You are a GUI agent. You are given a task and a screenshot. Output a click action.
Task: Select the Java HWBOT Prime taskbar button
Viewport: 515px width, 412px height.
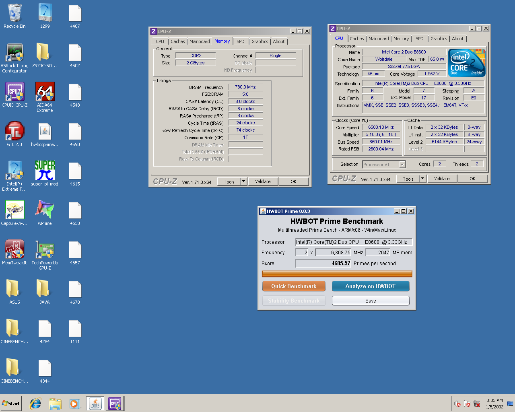tap(95, 404)
